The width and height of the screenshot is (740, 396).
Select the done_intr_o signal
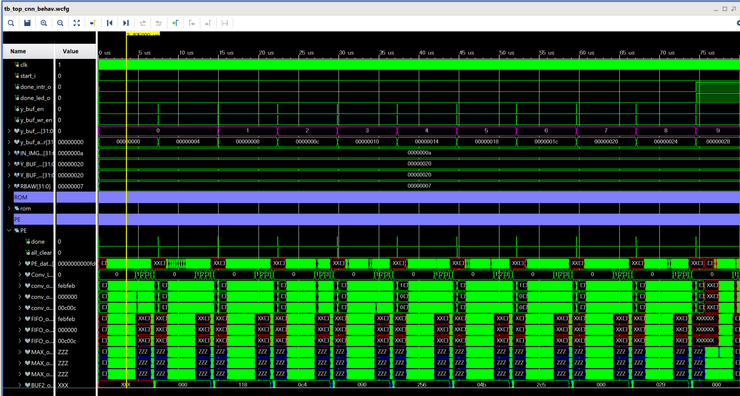[36, 87]
